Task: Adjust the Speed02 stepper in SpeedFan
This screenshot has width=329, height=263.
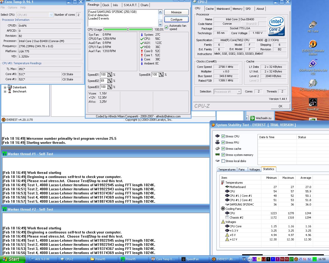Action: tap(110, 81)
